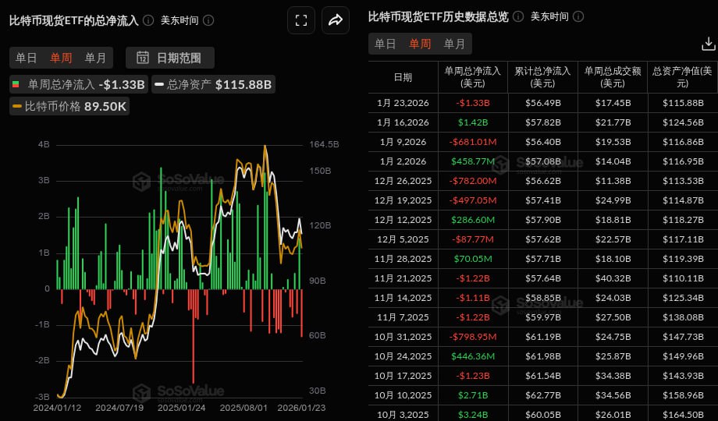Viewport: 718px width, 421px height.
Task: Toggle the 单周总净流入 legend series
Action: coord(53,84)
